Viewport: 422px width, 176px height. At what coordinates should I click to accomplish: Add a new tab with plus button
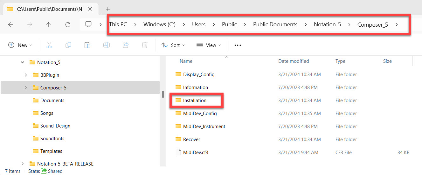coord(108,9)
